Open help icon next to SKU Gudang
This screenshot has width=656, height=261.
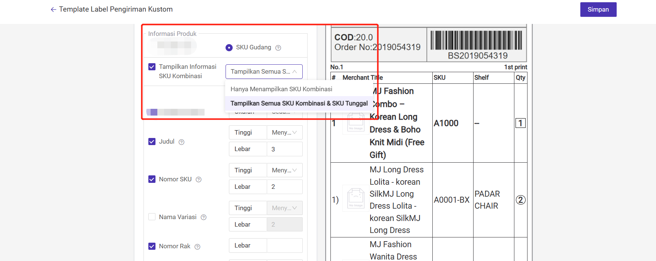(278, 48)
